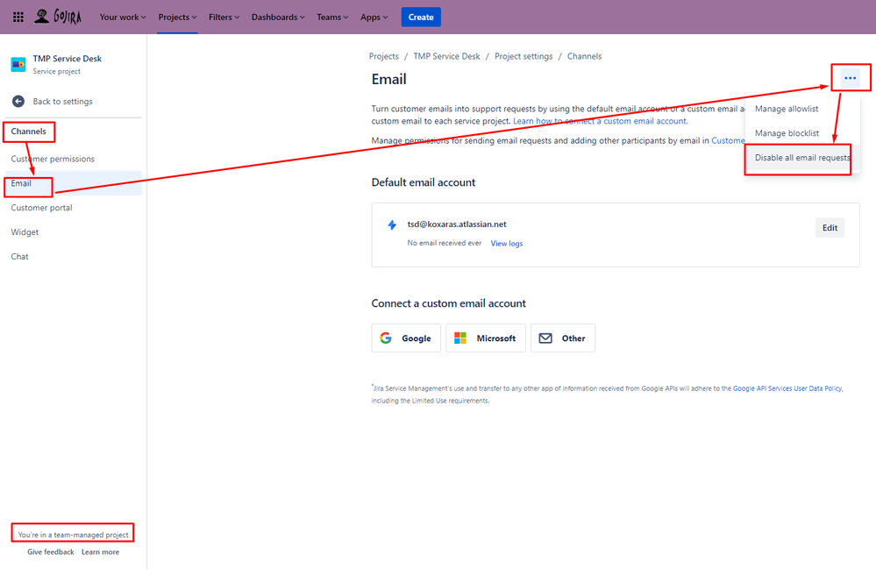876x569 pixels.
Task: Go to TMP Service Desk breadcrumb
Action: tap(446, 56)
